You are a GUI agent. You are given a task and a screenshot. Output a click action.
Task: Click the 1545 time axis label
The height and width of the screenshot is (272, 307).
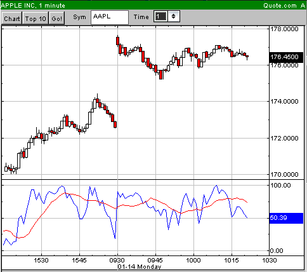click(x=79, y=260)
